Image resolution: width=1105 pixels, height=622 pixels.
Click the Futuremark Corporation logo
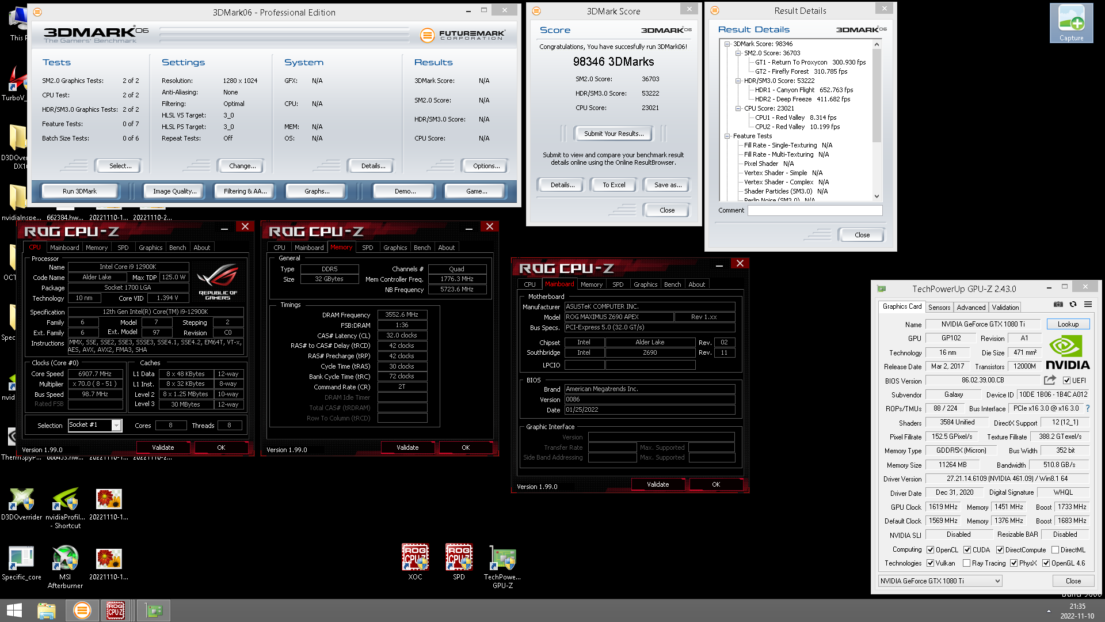click(x=463, y=35)
